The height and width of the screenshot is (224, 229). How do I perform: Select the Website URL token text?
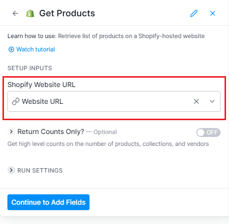(x=43, y=101)
